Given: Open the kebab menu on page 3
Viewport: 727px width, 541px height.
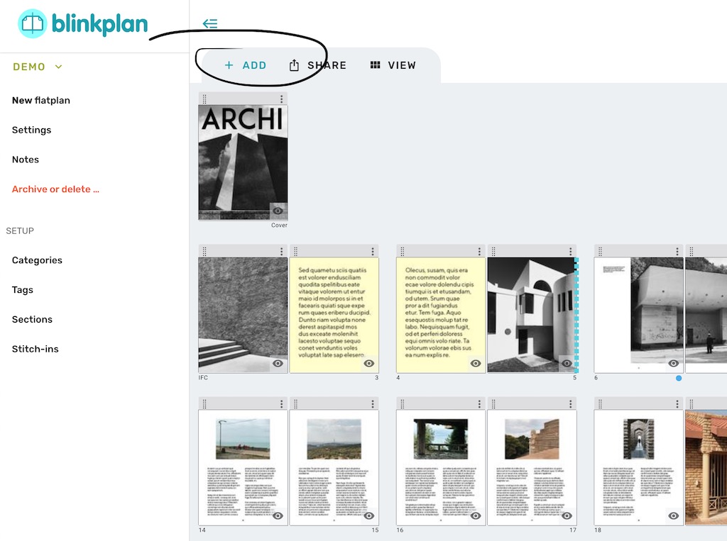Looking at the screenshot, I should [x=373, y=250].
